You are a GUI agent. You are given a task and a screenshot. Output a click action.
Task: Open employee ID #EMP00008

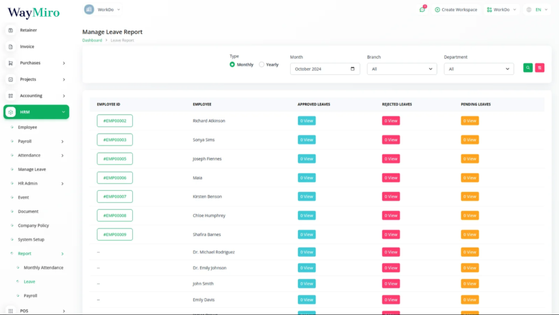[x=115, y=216]
